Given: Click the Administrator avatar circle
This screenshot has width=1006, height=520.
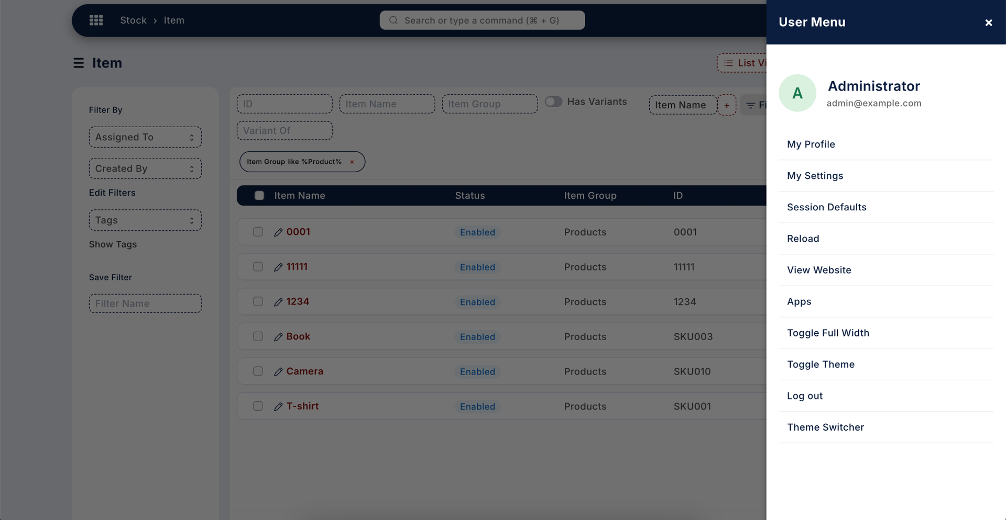Looking at the screenshot, I should (797, 93).
